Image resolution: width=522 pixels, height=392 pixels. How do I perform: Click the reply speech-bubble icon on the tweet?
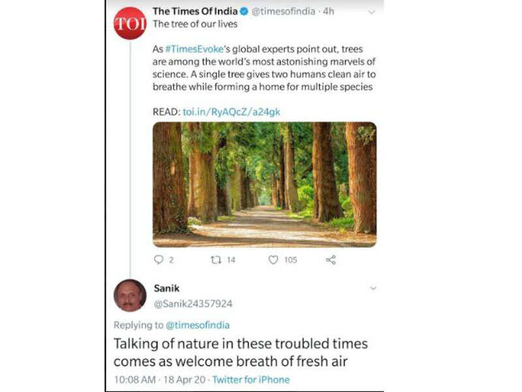tap(158, 259)
